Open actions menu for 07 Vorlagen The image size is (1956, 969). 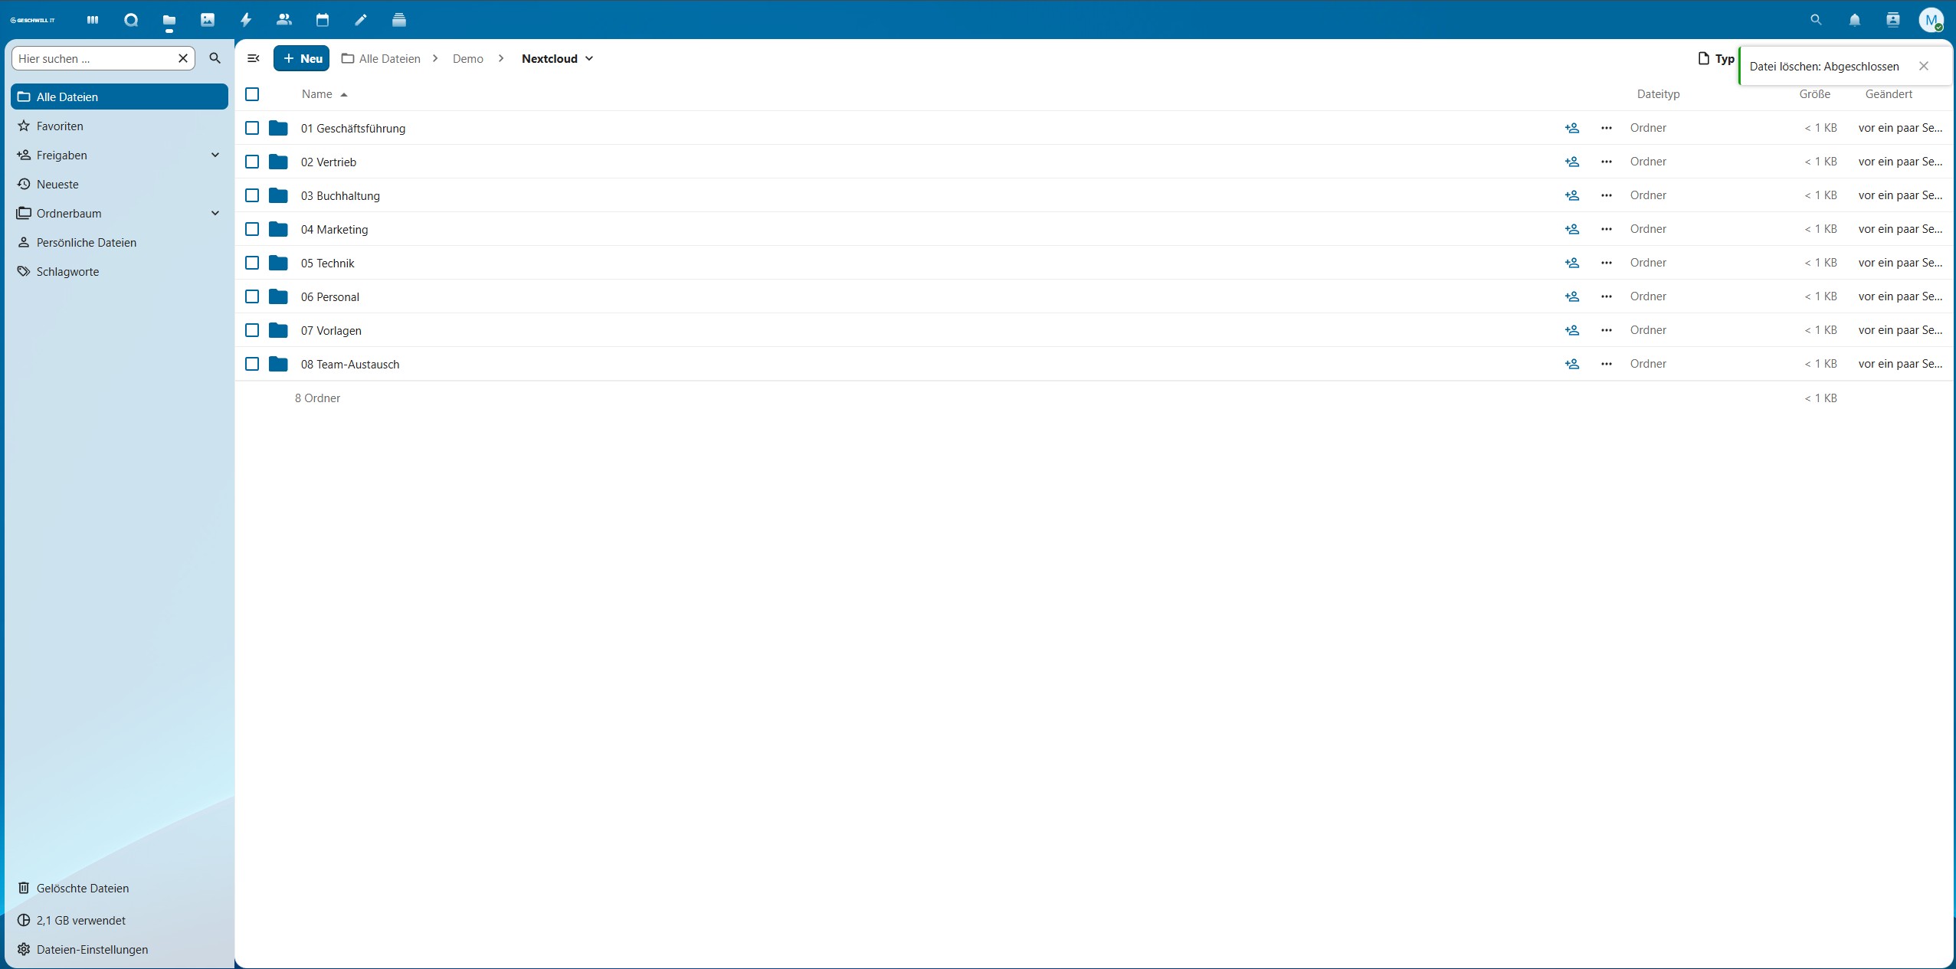point(1607,330)
